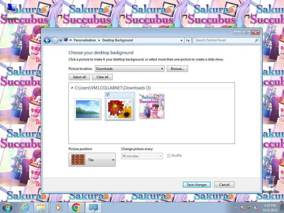Minimize the Desktop Background window

tap(237, 33)
